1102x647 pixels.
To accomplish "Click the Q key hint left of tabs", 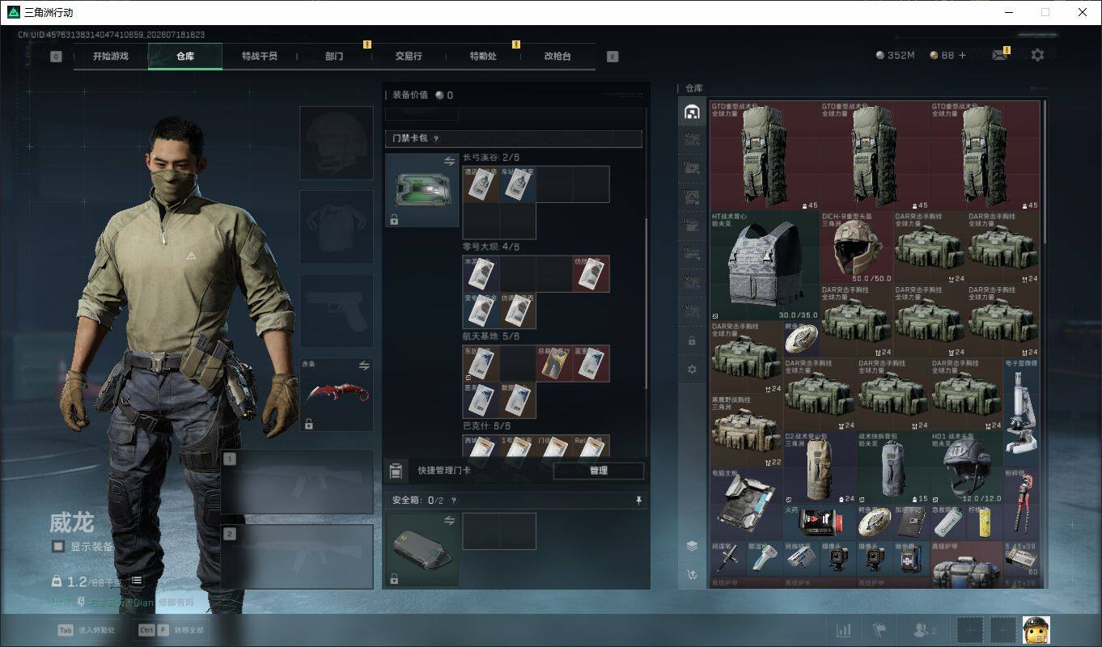I will tap(56, 57).
